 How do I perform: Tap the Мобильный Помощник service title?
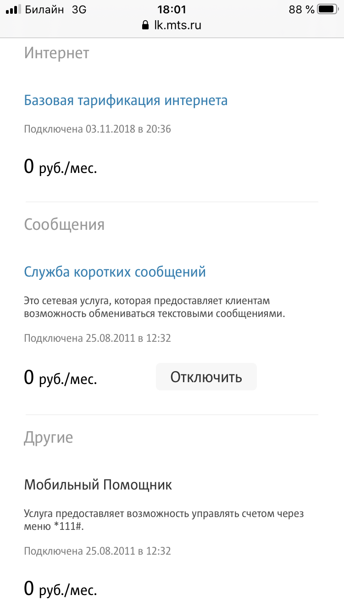click(x=98, y=485)
